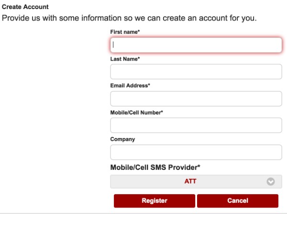Click the Mobile/Cell SMS Provider label
The height and width of the screenshot is (228, 287).
point(155,167)
